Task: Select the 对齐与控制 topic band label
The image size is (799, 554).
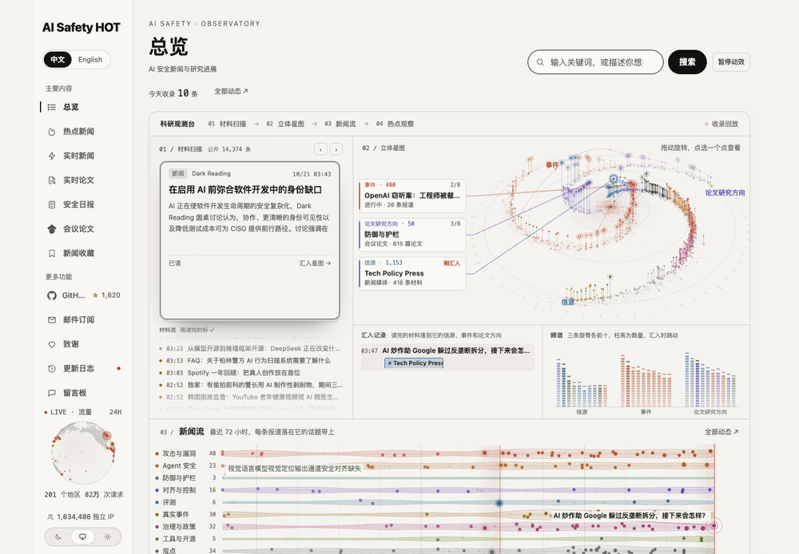Action: pos(179,490)
